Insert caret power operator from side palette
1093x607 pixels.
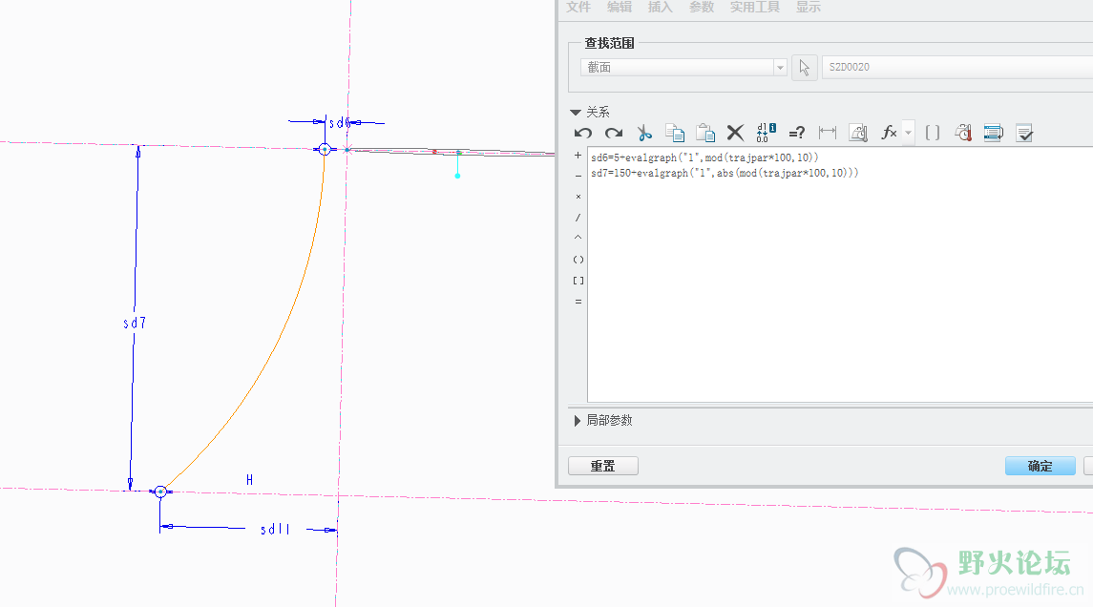tap(578, 238)
